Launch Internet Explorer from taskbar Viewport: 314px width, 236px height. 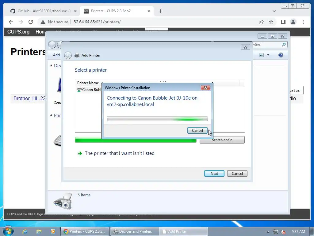tap(25, 231)
